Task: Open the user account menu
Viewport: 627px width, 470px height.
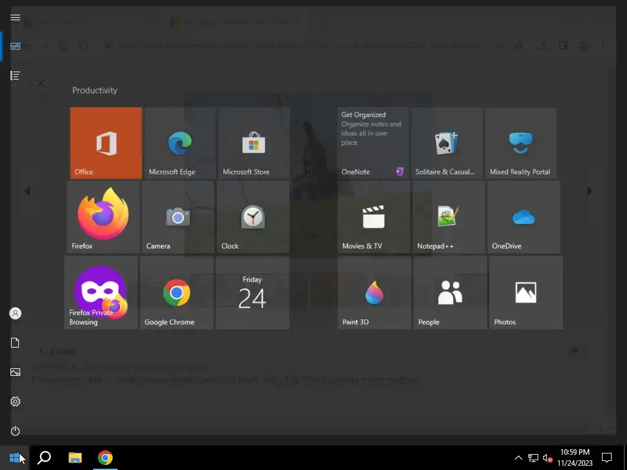Action: (x=15, y=313)
